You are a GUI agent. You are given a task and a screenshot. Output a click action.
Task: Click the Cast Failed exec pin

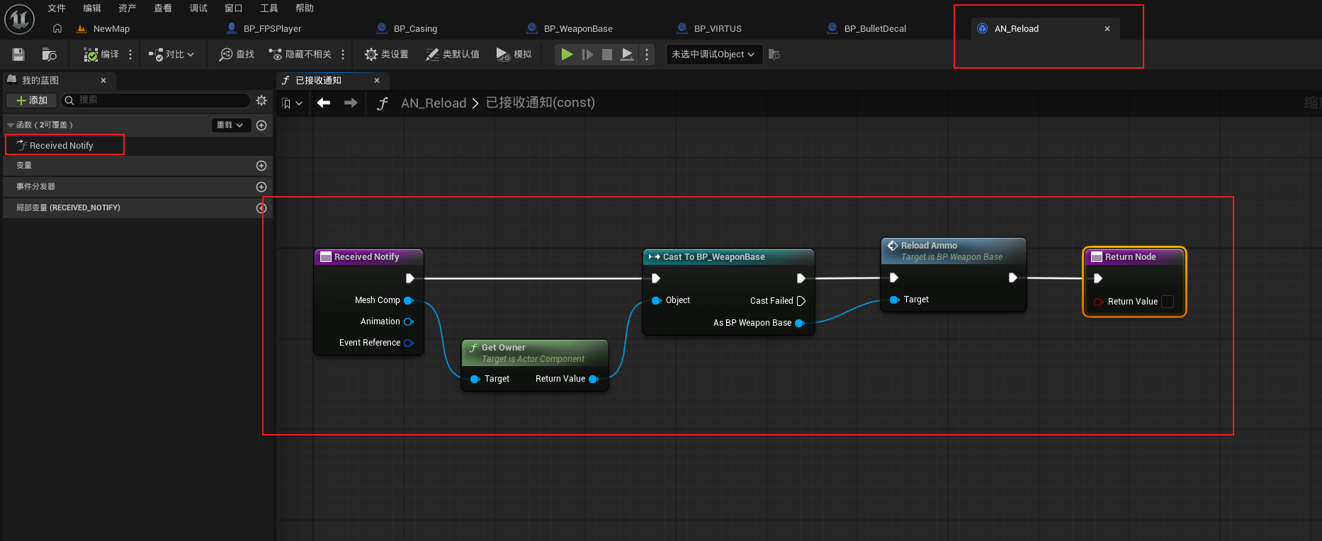pos(801,301)
